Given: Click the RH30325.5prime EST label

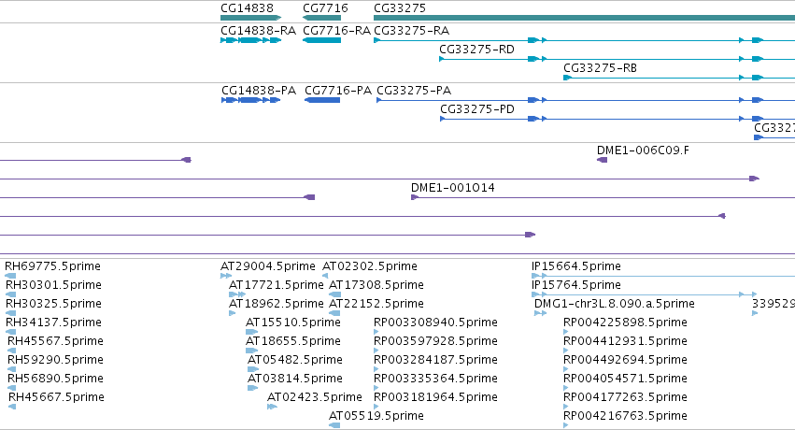Looking at the screenshot, I should pyautogui.click(x=53, y=304).
